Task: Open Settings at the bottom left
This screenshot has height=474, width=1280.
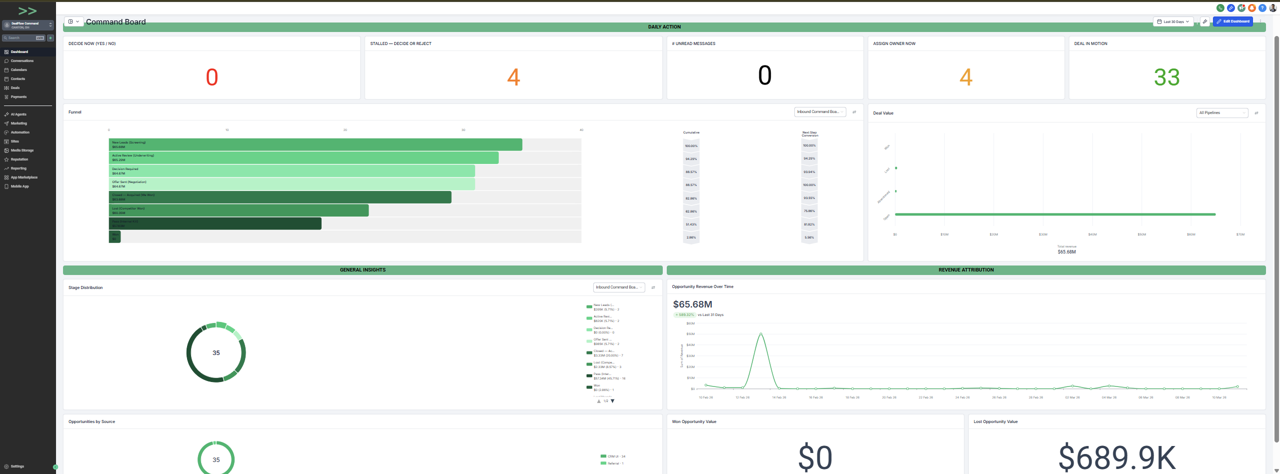Action: coord(17,466)
